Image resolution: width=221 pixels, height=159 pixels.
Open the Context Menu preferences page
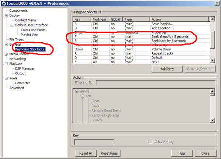[25, 20]
